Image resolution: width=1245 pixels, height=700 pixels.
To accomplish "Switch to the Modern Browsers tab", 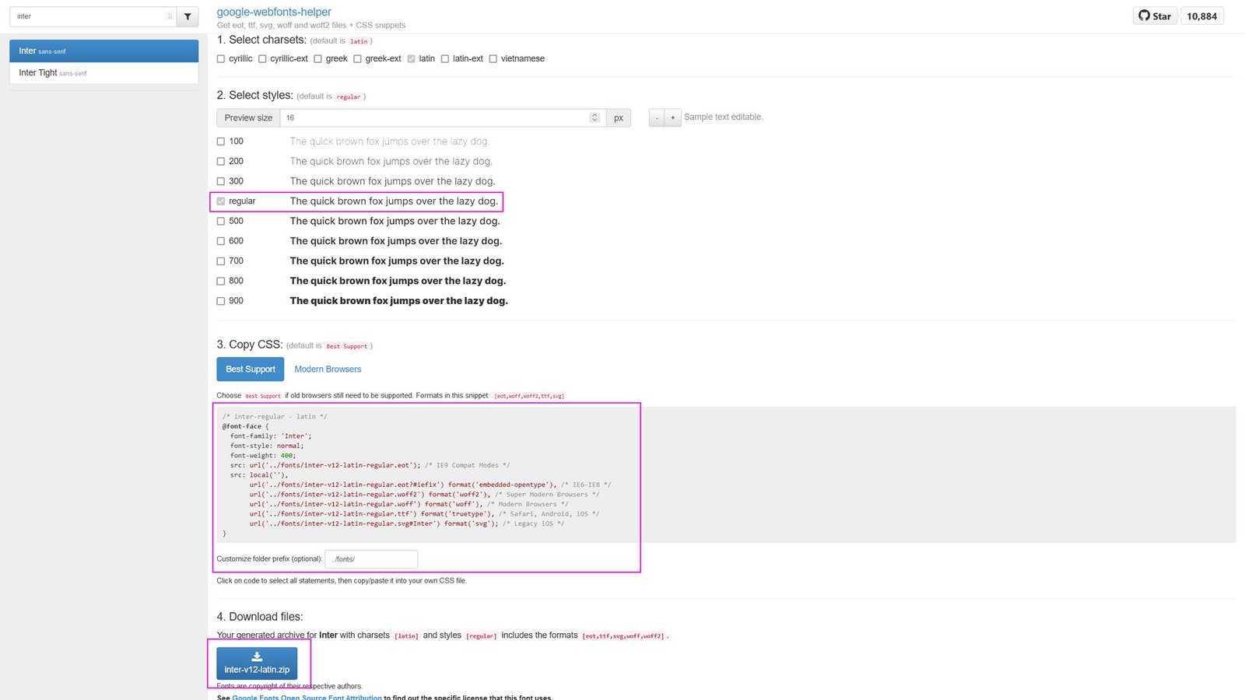I will click(x=327, y=369).
